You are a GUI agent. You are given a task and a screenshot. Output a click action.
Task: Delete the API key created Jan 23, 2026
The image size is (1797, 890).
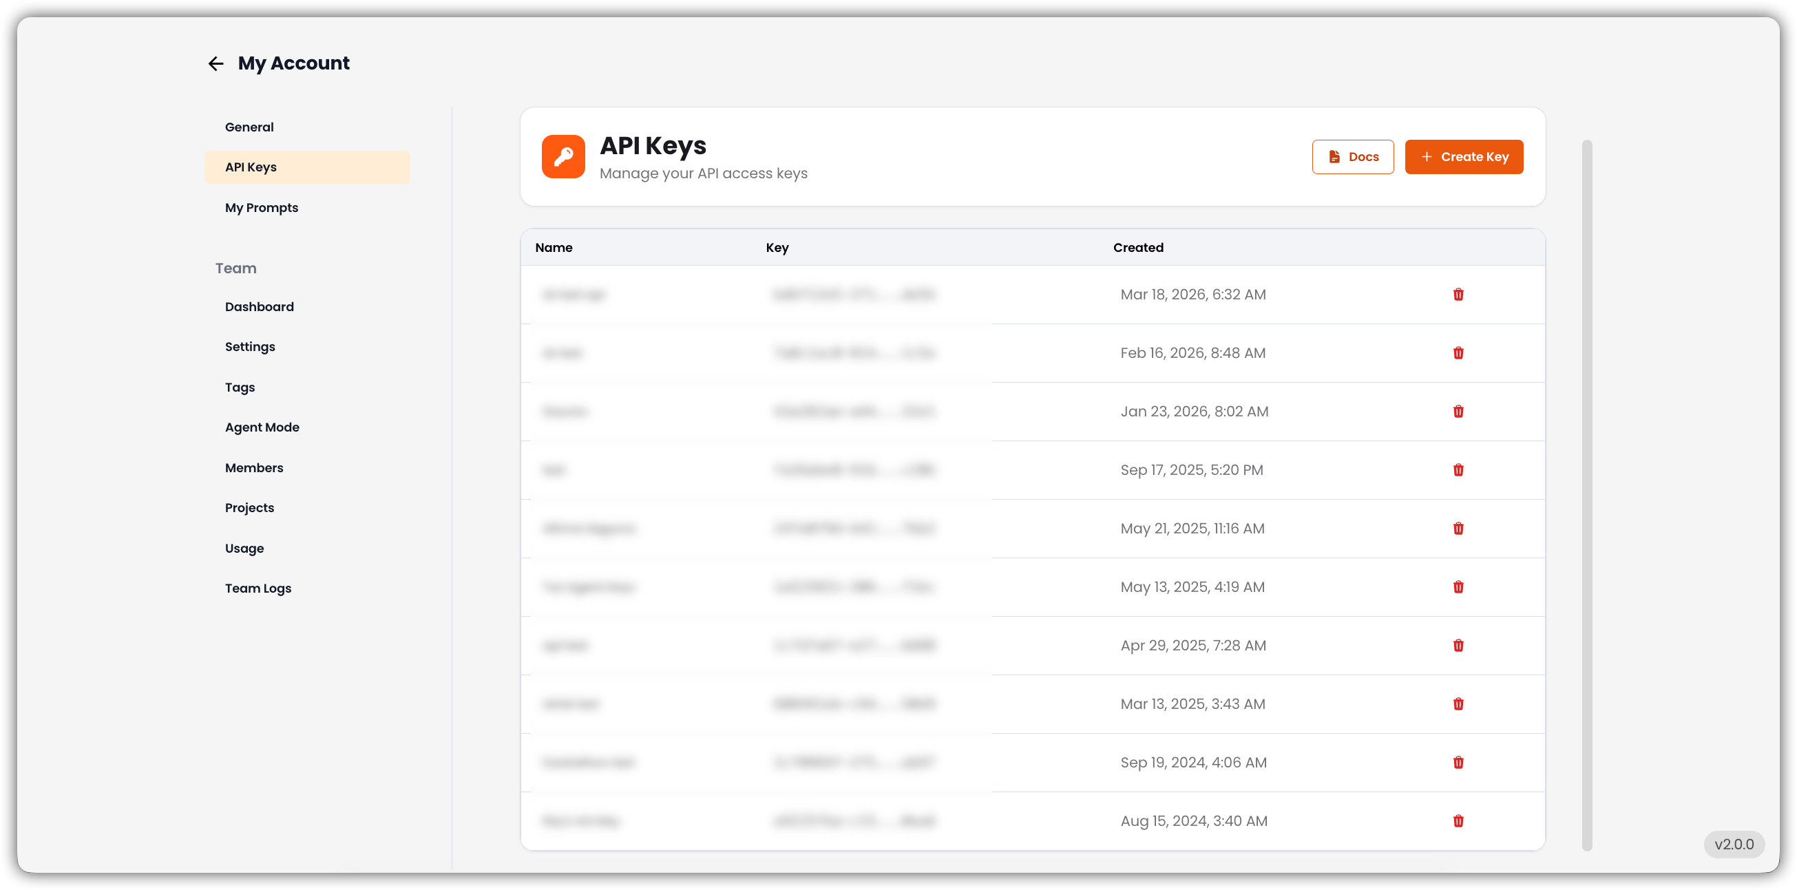1458,412
